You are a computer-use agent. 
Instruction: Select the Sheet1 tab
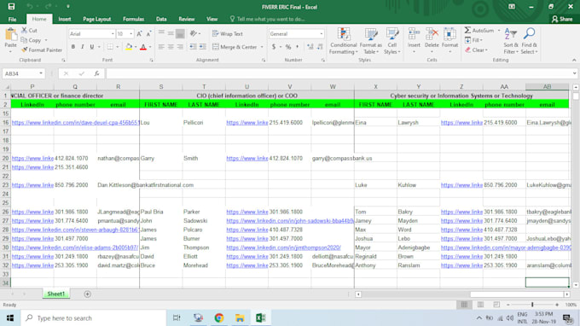coord(55,294)
